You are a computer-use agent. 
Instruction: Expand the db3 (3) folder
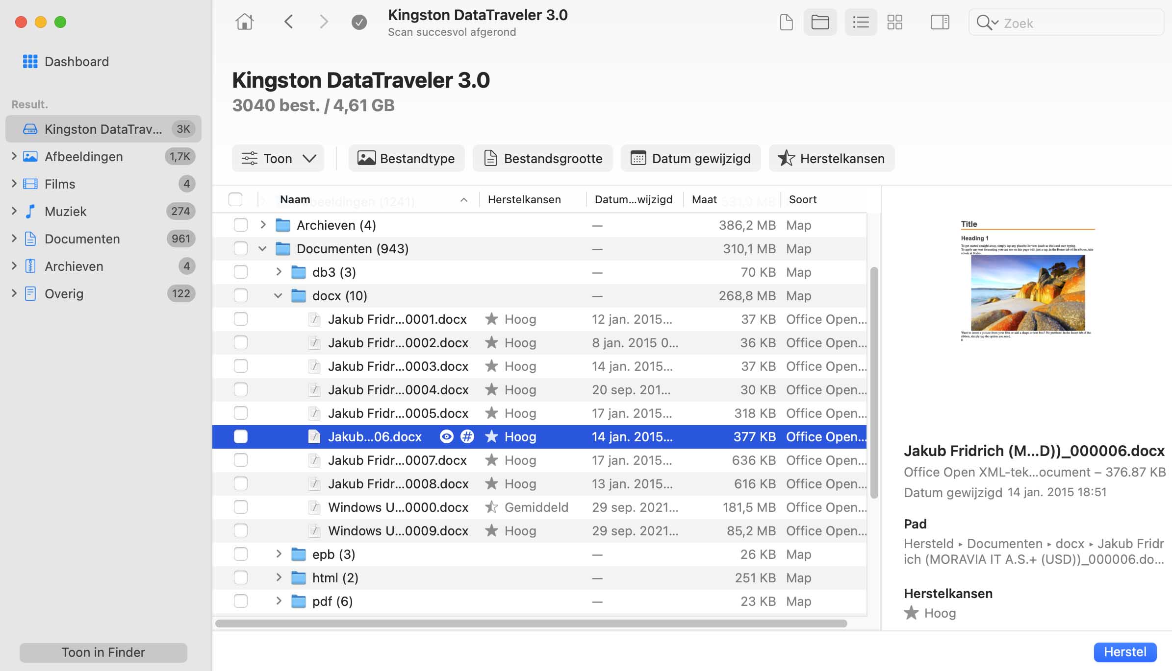pos(279,272)
